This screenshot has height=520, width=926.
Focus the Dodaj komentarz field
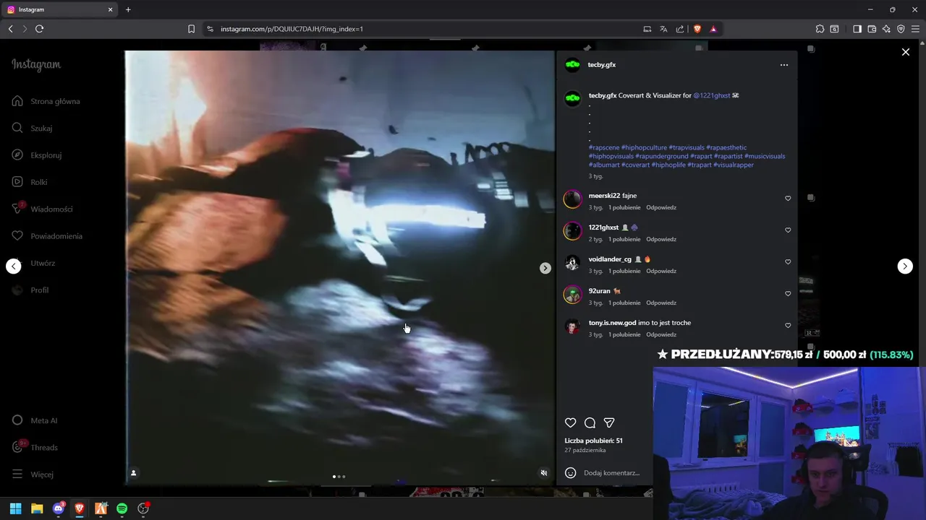point(611,473)
